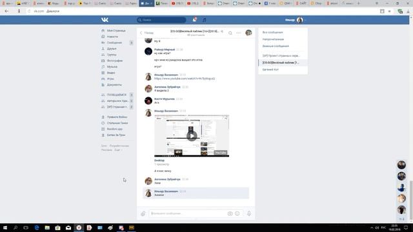Click the conversation title CS:GO Веселый паблик

(x=195, y=32)
